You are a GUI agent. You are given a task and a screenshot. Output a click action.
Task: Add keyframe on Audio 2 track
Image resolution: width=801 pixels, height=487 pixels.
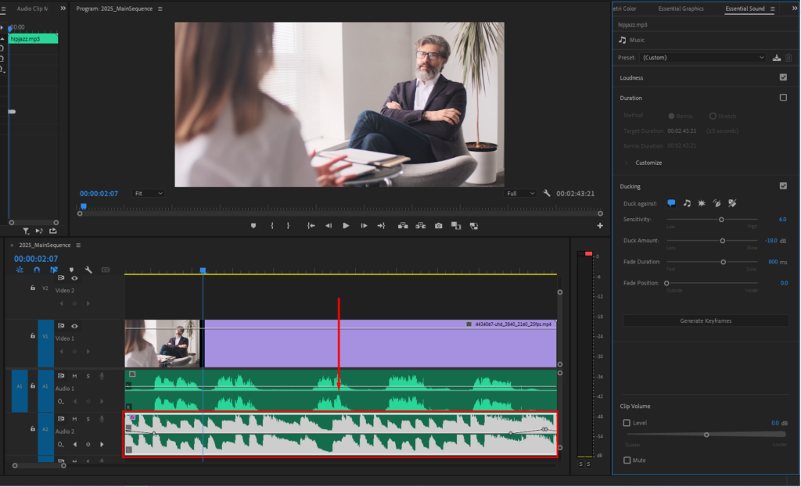coord(88,445)
